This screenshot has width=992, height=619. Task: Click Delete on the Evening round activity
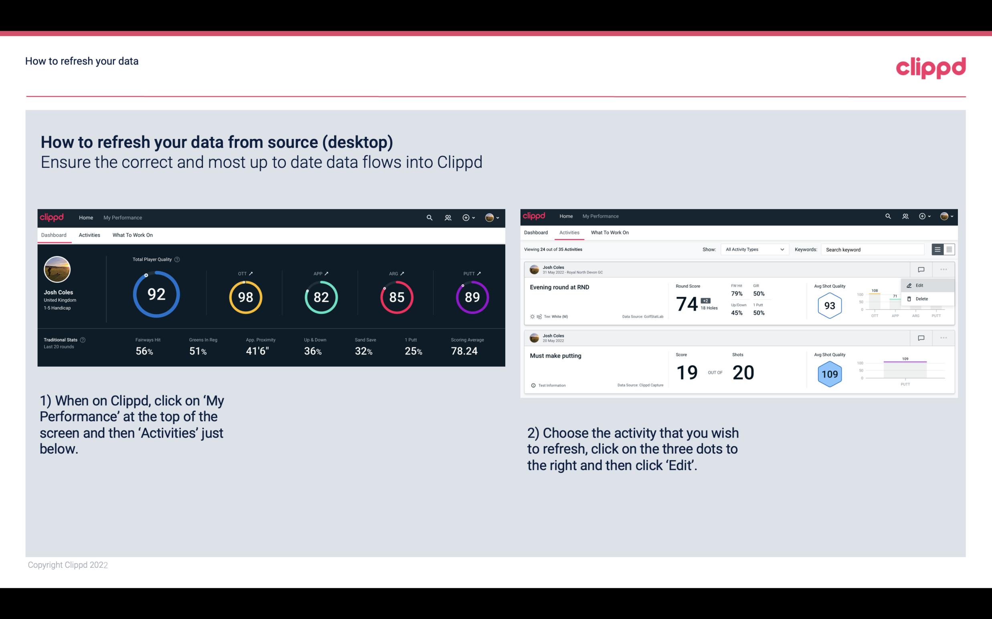[921, 299]
